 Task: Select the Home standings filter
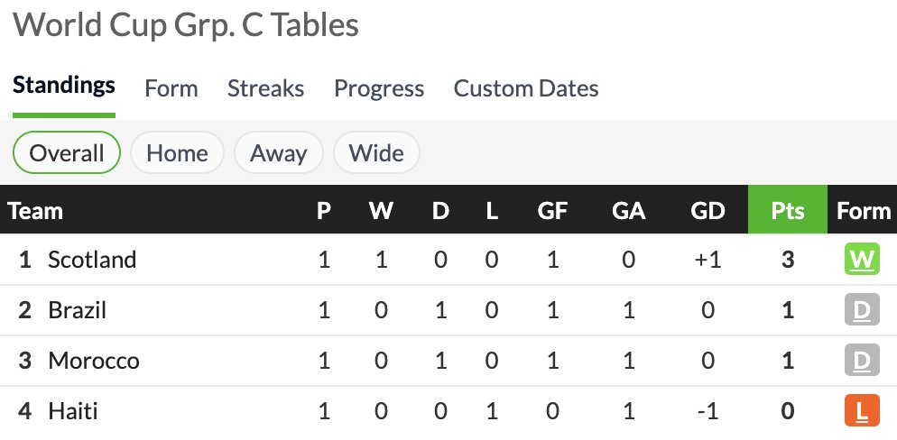[177, 152]
